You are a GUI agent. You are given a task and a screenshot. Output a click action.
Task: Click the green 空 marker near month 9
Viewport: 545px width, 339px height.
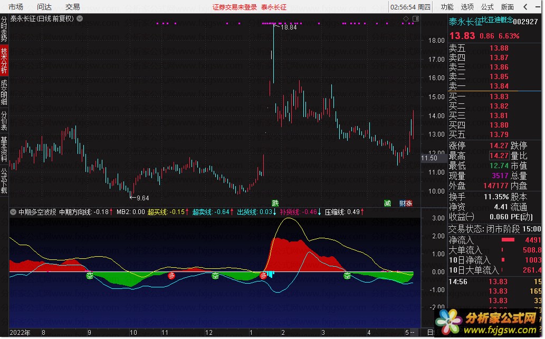[90, 276]
